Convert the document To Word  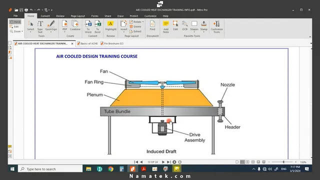tap(88, 26)
